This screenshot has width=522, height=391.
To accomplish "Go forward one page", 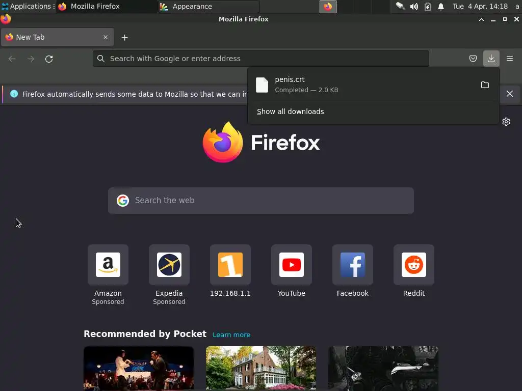I will pyautogui.click(x=31, y=59).
